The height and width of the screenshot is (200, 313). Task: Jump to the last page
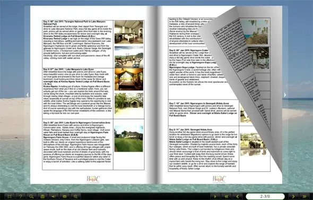304,196
